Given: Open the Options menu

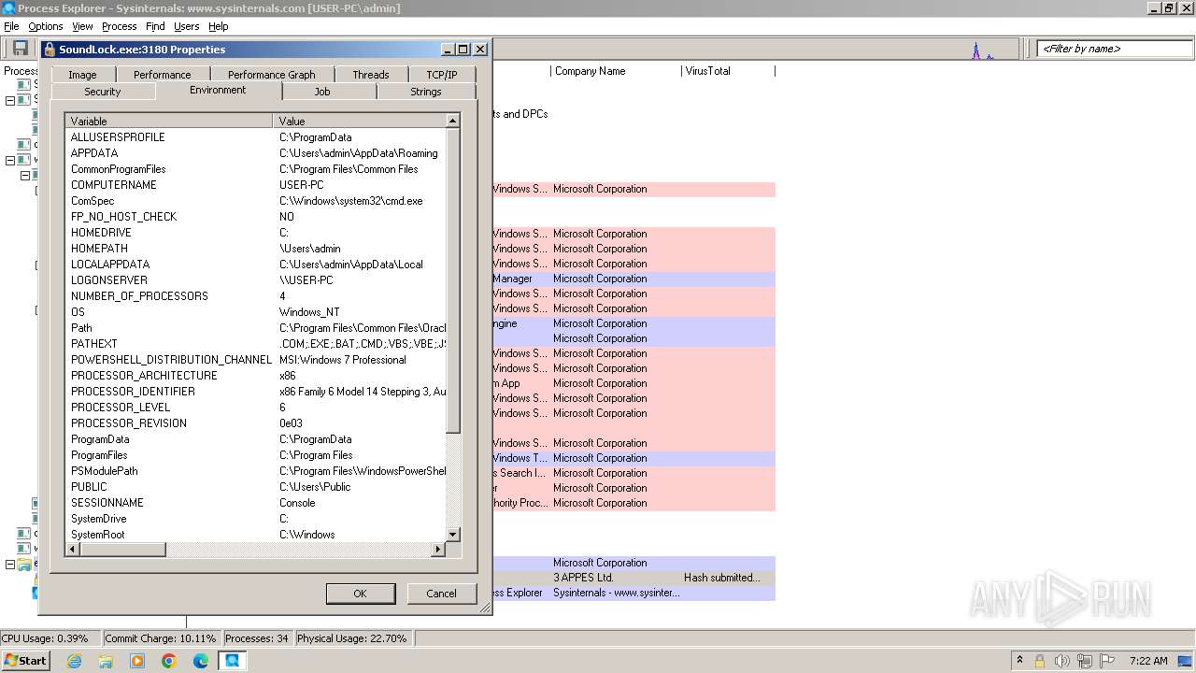Looking at the screenshot, I should coord(45,26).
